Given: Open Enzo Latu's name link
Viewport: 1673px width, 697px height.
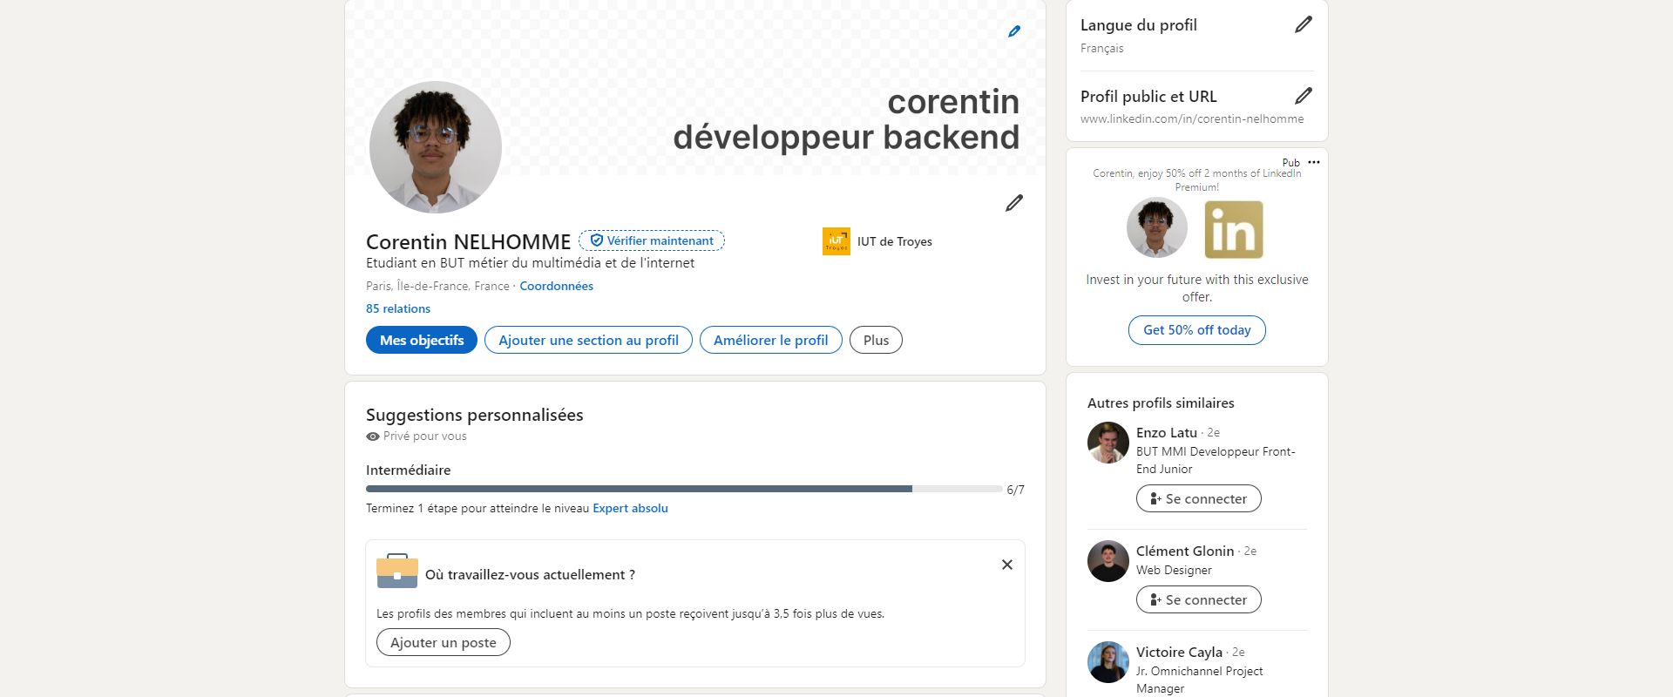Looking at the screenshot, I should tap(1167, 432).
